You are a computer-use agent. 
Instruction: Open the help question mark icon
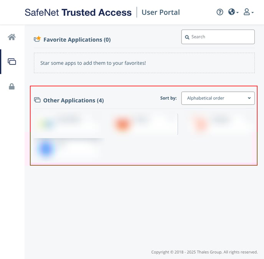(220, 12)
